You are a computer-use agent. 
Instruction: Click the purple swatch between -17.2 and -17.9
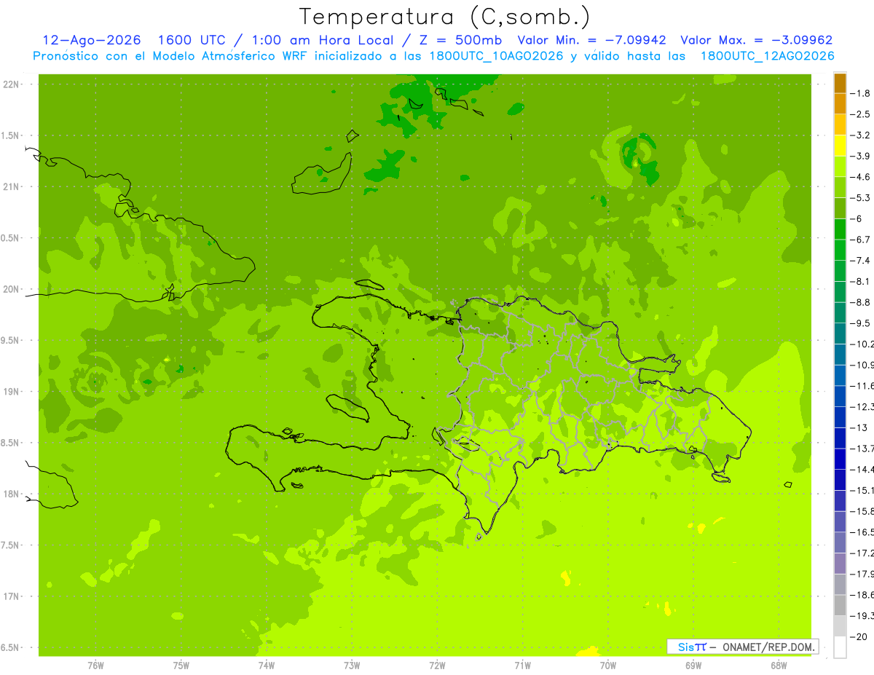pyautogui.click(x=840, y=564)
